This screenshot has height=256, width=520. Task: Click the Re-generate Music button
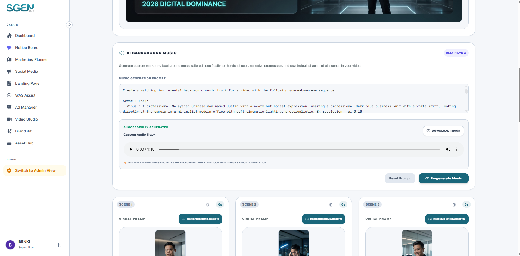(443, 178)
